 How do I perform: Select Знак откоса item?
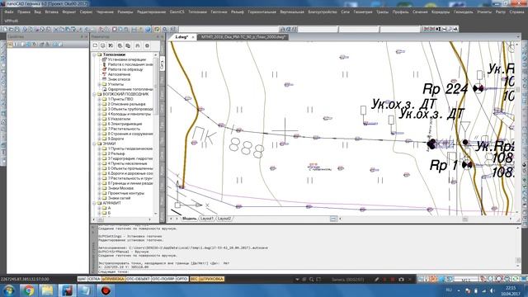(x=119, y=79)
